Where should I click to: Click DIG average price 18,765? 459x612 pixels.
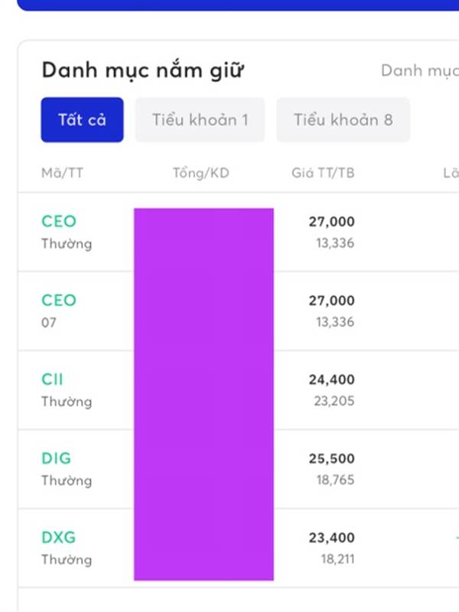(x=335, y=480)
